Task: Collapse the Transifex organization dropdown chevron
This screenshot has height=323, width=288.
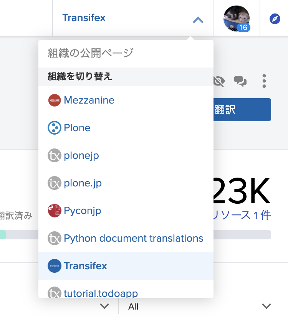Action: 198,20
